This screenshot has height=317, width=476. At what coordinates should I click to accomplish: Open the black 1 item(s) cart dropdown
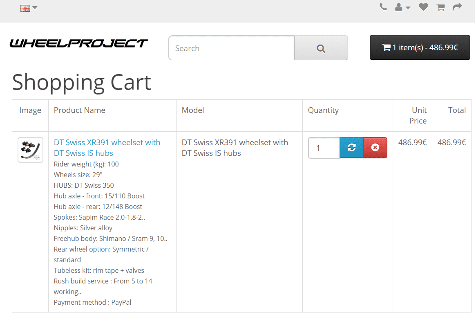(x=420, y=47)
